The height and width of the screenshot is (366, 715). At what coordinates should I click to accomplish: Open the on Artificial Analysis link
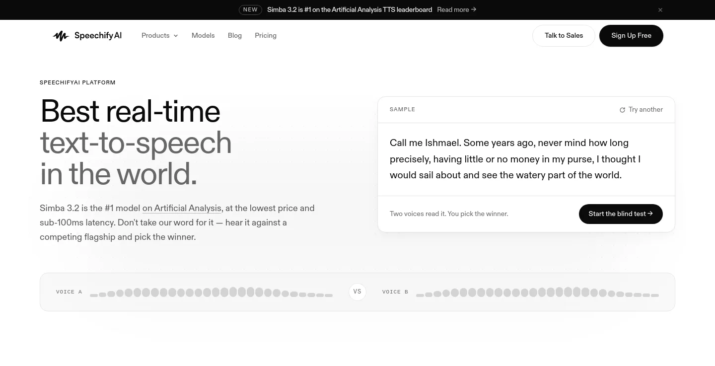tap(182, 208)
